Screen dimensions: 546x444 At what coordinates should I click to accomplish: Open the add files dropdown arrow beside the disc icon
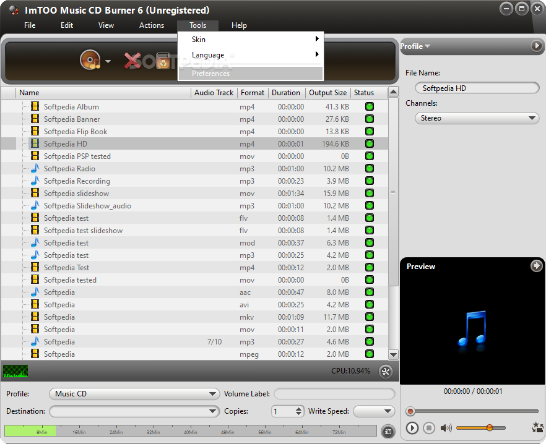click(x=108, y=61)
